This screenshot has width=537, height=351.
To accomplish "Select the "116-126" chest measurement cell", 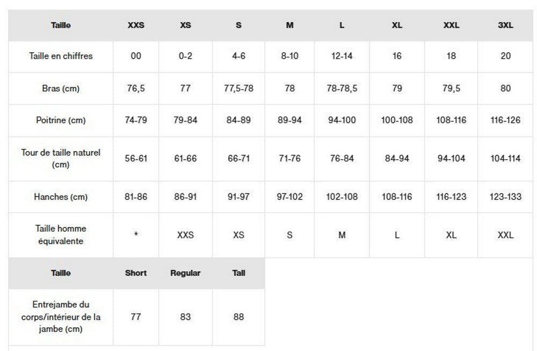I will 505,120.
